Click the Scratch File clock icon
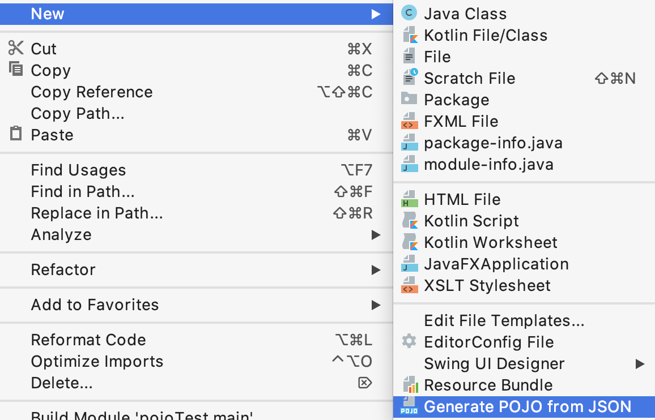Image resolution: width=655 pixels, height=420 pixels. [410, 78]
